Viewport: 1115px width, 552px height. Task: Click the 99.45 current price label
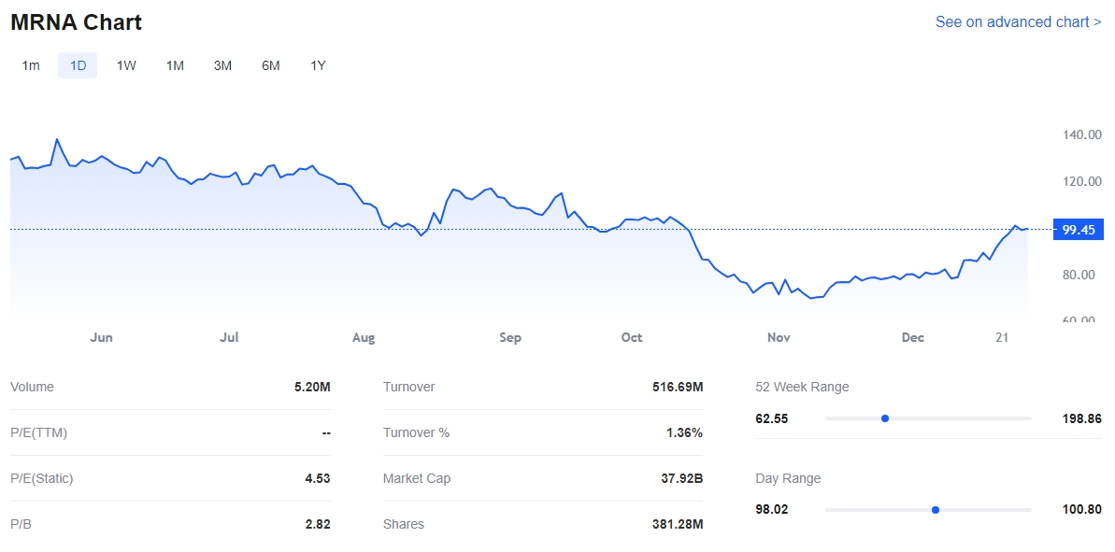click(x=1078, y=230)
